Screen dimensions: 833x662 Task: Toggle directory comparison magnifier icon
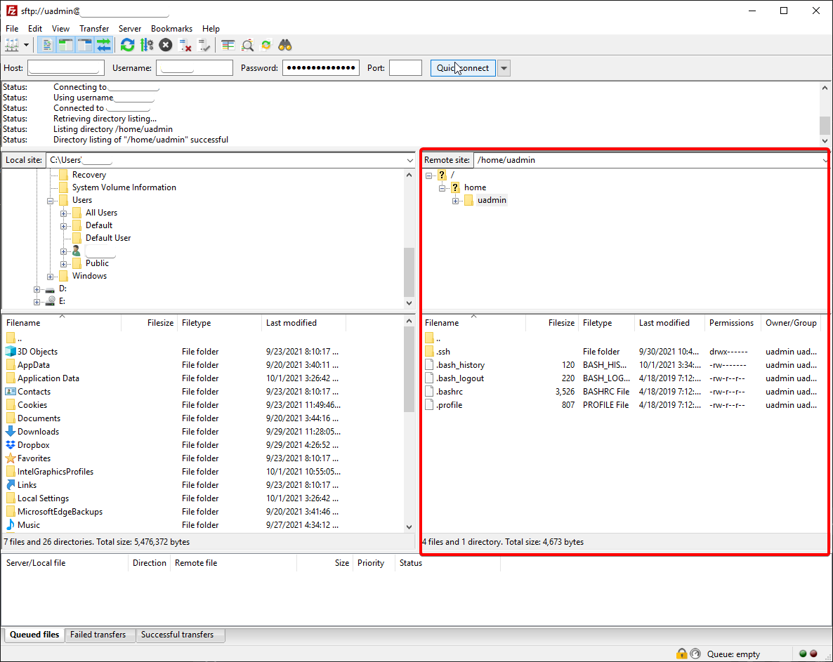(x=247, y=45)
